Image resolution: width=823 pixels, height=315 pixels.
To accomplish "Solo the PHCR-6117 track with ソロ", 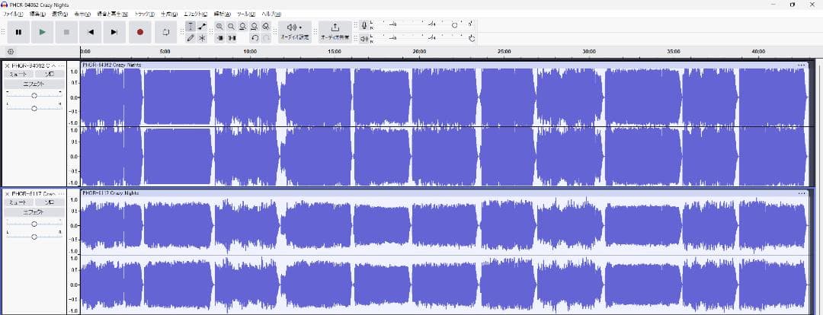I will click(x=49, y=202).
